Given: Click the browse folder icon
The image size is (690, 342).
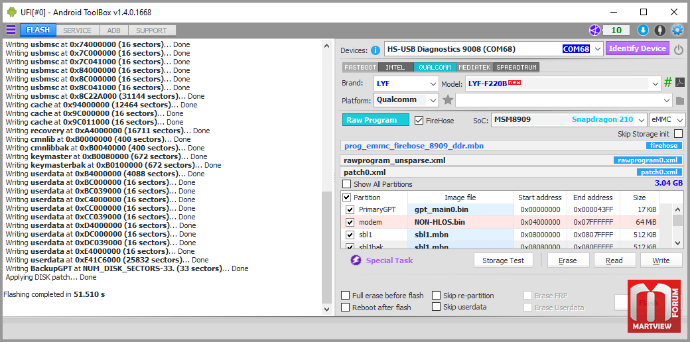Looking at the screenshot, I should (x=680, y=101).
